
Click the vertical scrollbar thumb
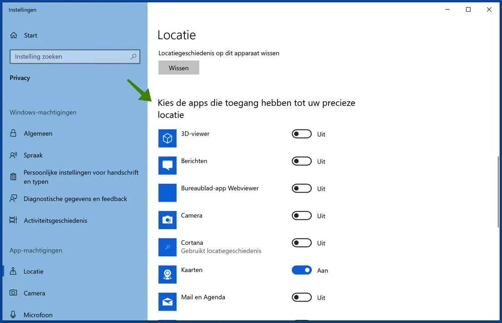click(498, 192)
